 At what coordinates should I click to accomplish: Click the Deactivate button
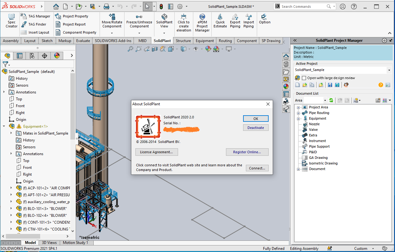(256, 128)
